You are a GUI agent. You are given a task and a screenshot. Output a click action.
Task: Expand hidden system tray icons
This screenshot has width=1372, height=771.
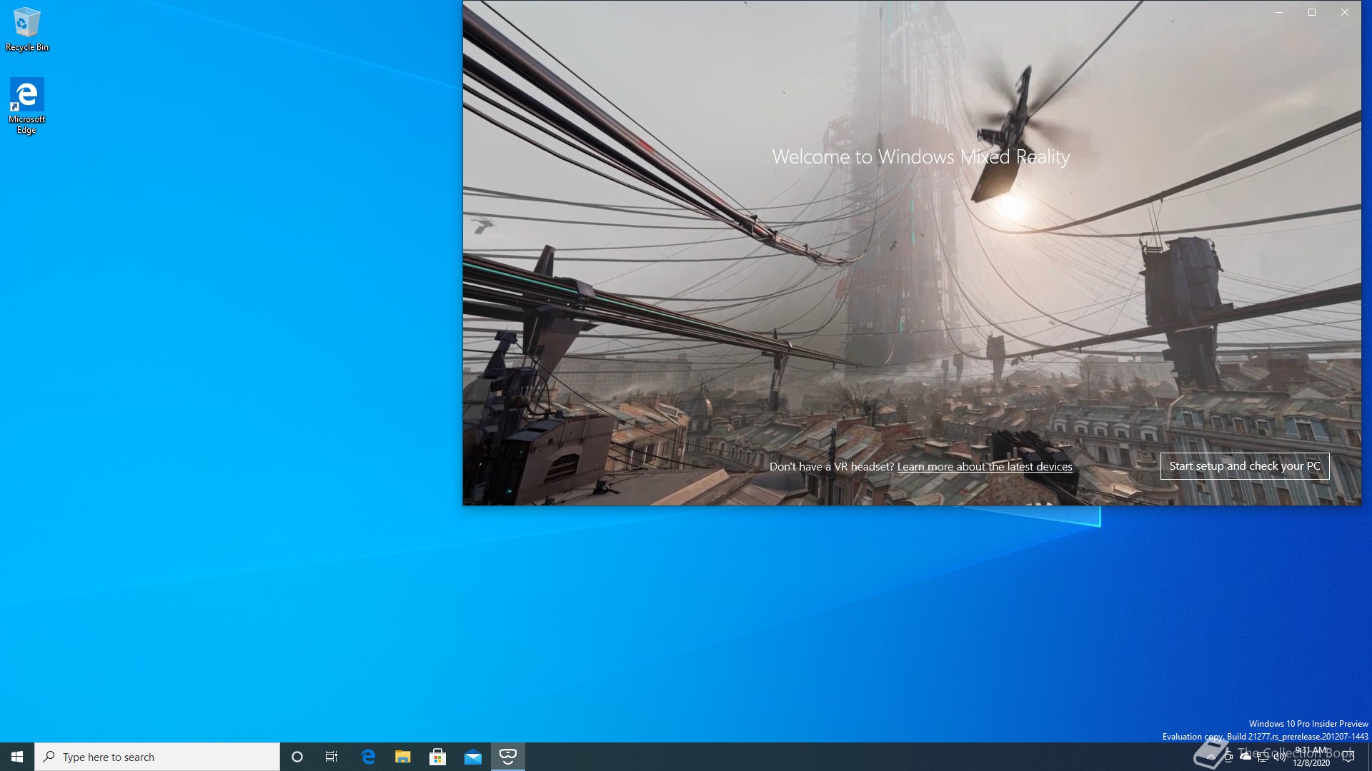pos(1211,757)
